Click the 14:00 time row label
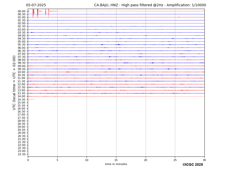The width and height of the screenshot is (232, 174). point(22,96)
